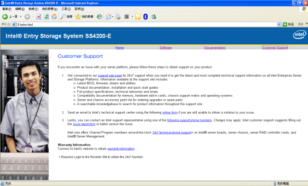Click the Intel logo in the banner
308x186 pixels.
[x=299, y=35]
